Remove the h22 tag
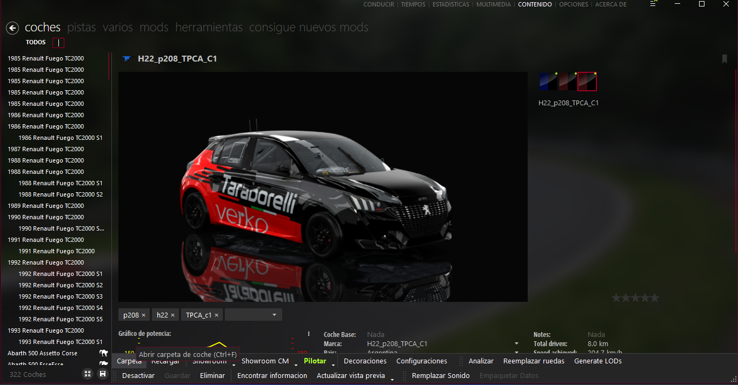 point(172,315)
